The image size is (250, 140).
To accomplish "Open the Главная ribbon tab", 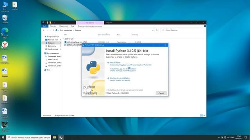I will point(53,26).
